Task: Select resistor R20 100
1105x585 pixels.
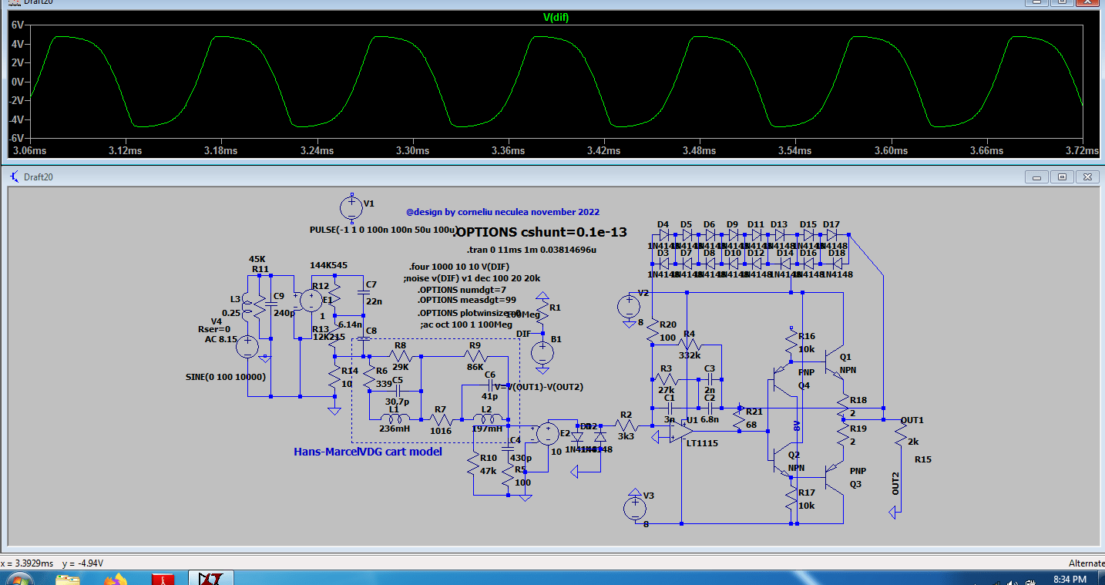Action: tap(653, 331)
